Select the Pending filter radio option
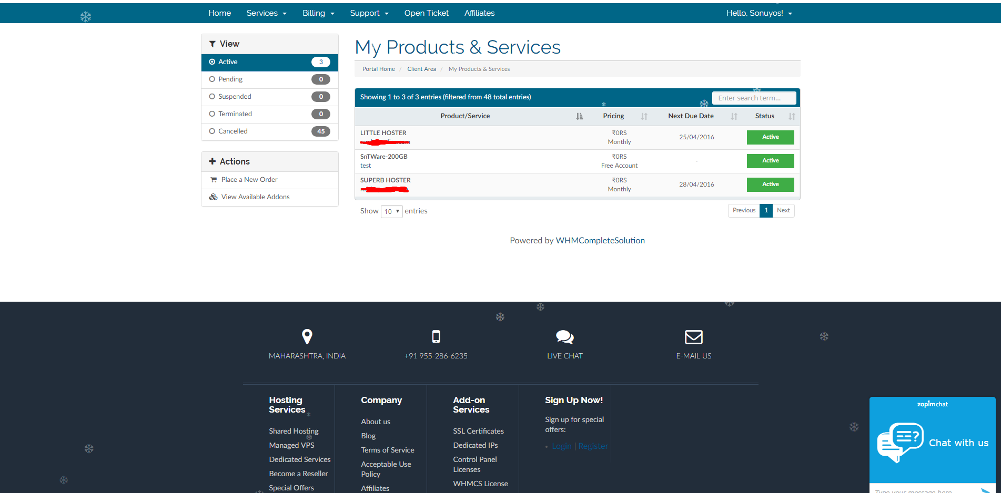Image resolution: width=1001 pixels, height=493 pixels. [213, 79]
